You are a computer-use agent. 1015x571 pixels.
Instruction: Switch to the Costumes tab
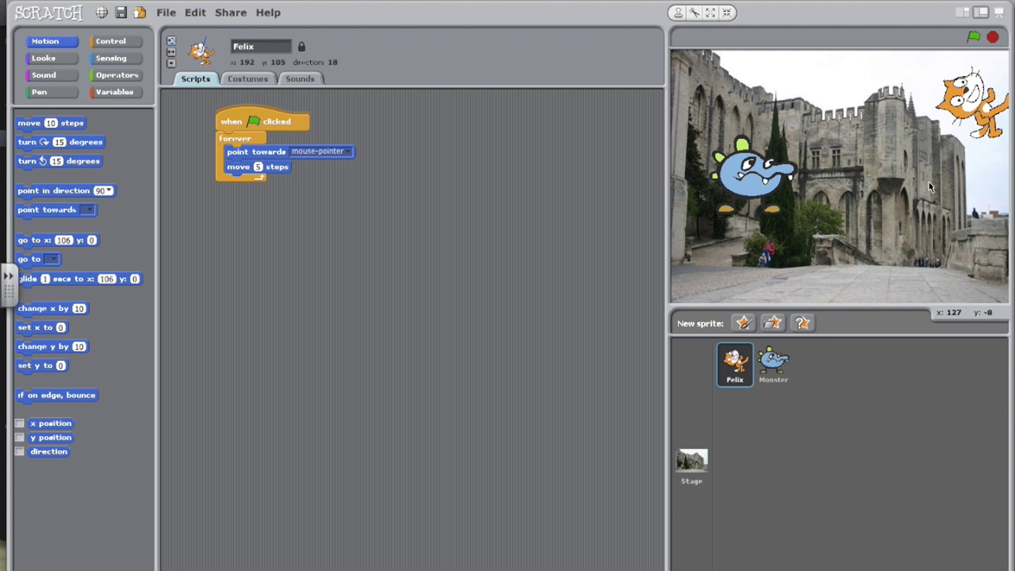click(x=248, y=79)
